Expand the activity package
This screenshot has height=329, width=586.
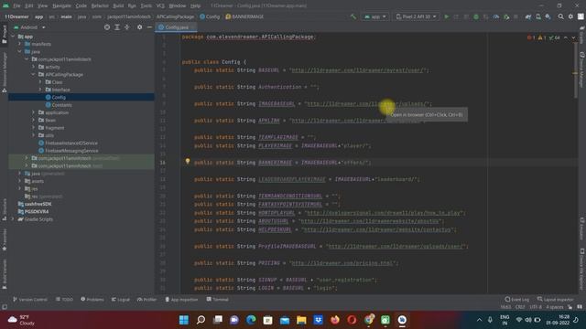tap(34, 67)
